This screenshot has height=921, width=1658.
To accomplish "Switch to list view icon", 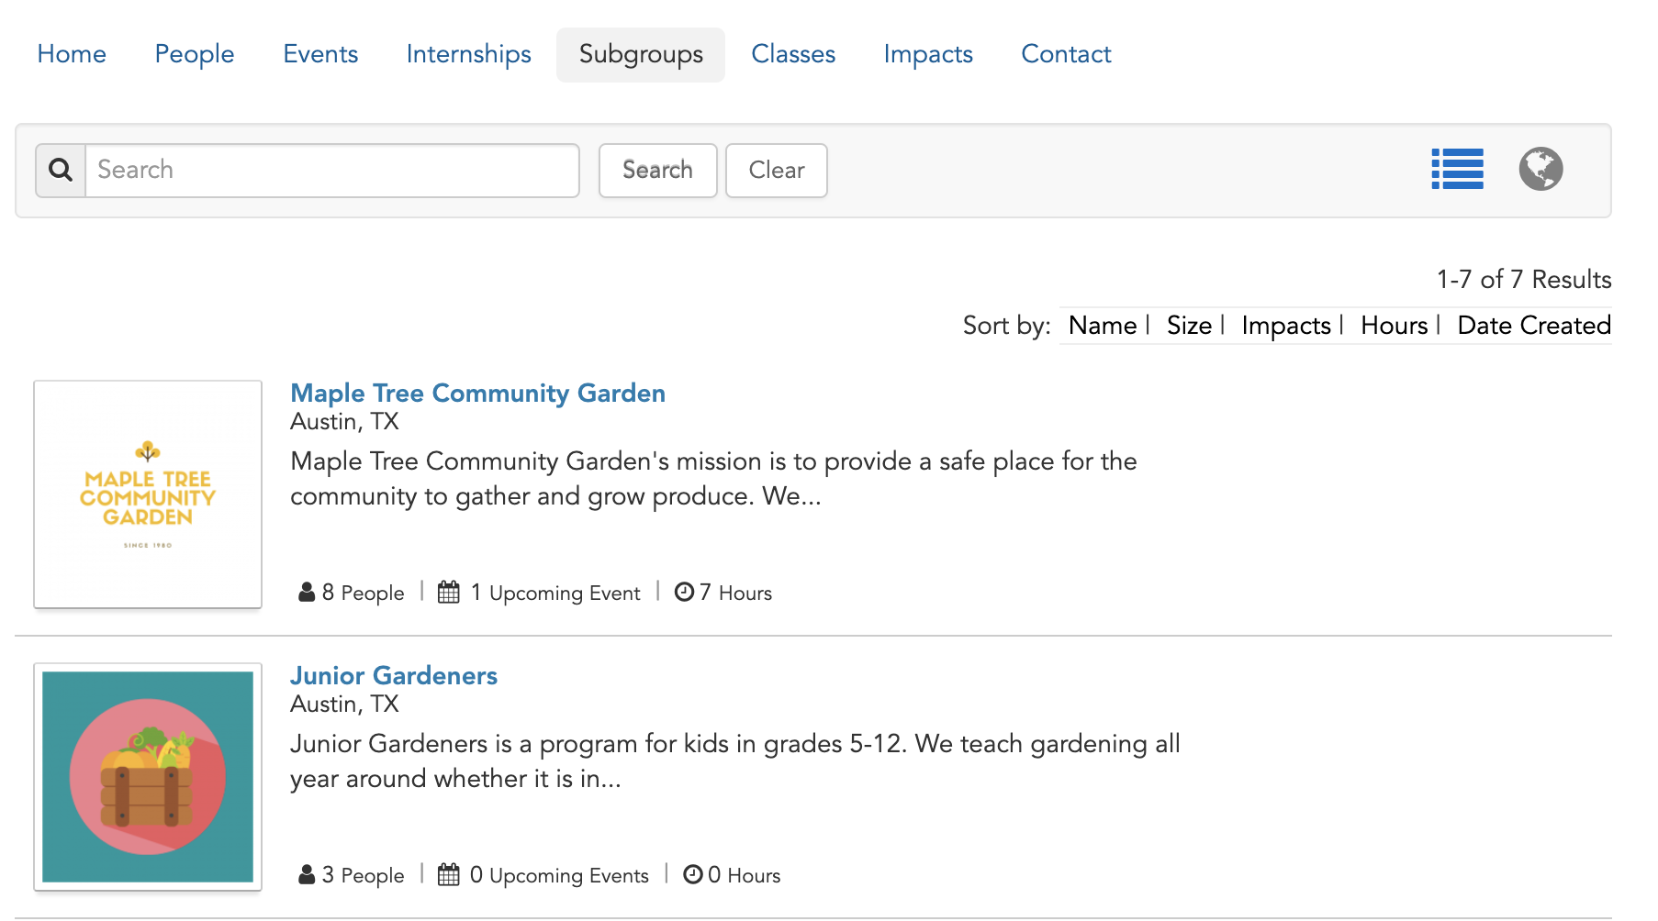I will click(x=1457, y=169).
